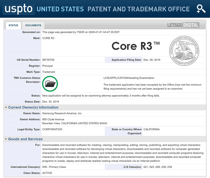Click the 009 - Primary Class value
The image size is (210, 178).
(x=54, y=167)
